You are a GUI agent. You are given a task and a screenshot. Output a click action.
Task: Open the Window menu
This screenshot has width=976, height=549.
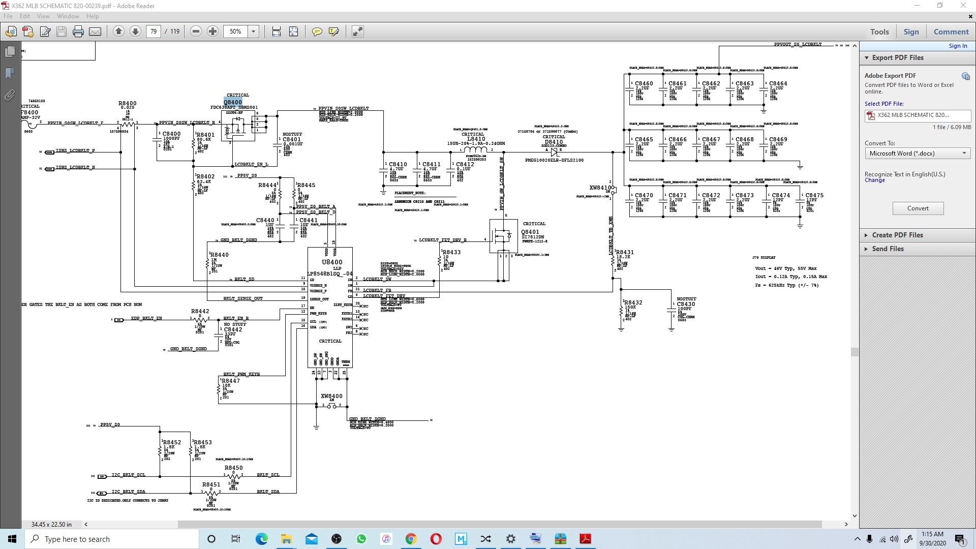68,16
